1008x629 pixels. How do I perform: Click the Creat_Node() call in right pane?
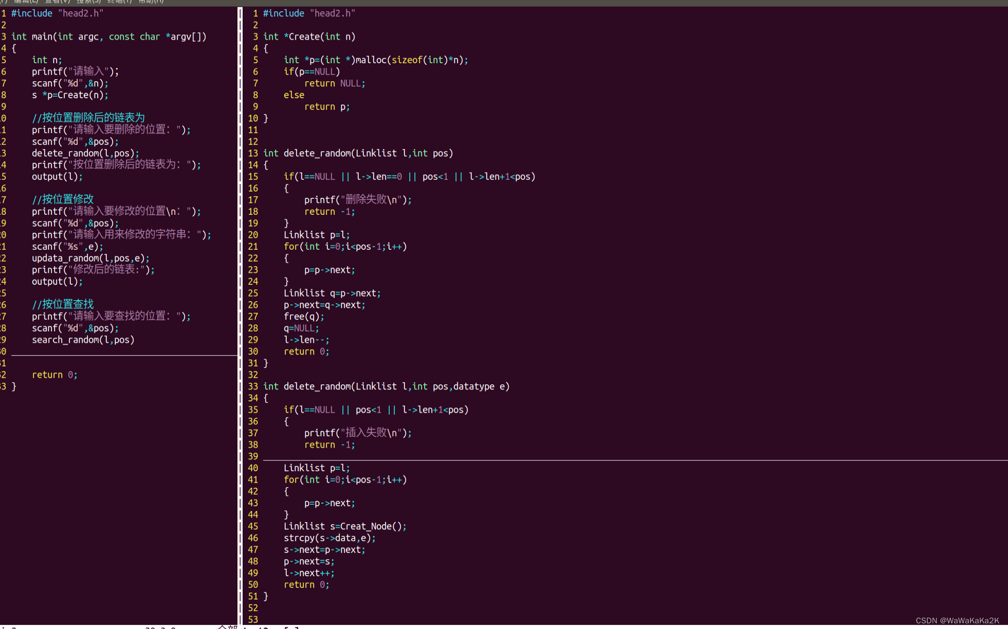[372, 526]
